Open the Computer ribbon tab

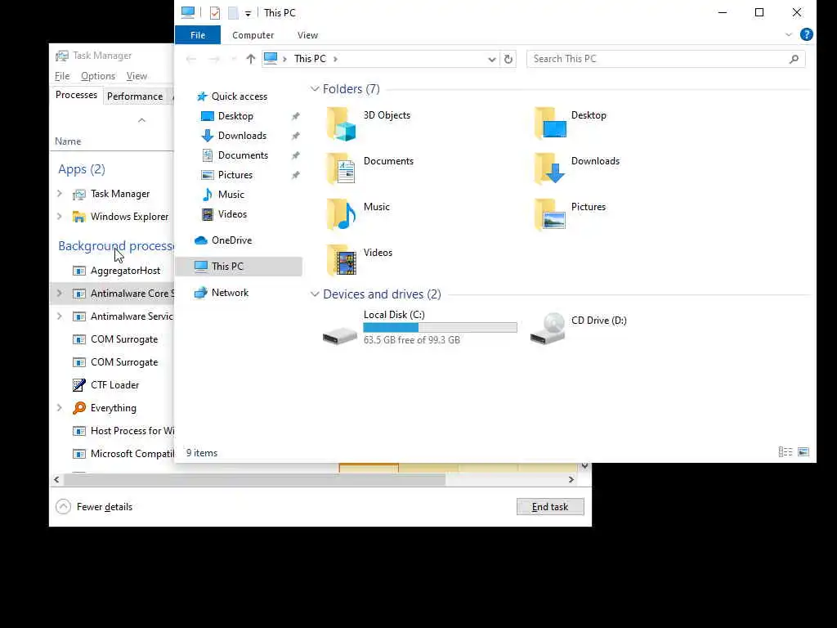pos(253,34)
